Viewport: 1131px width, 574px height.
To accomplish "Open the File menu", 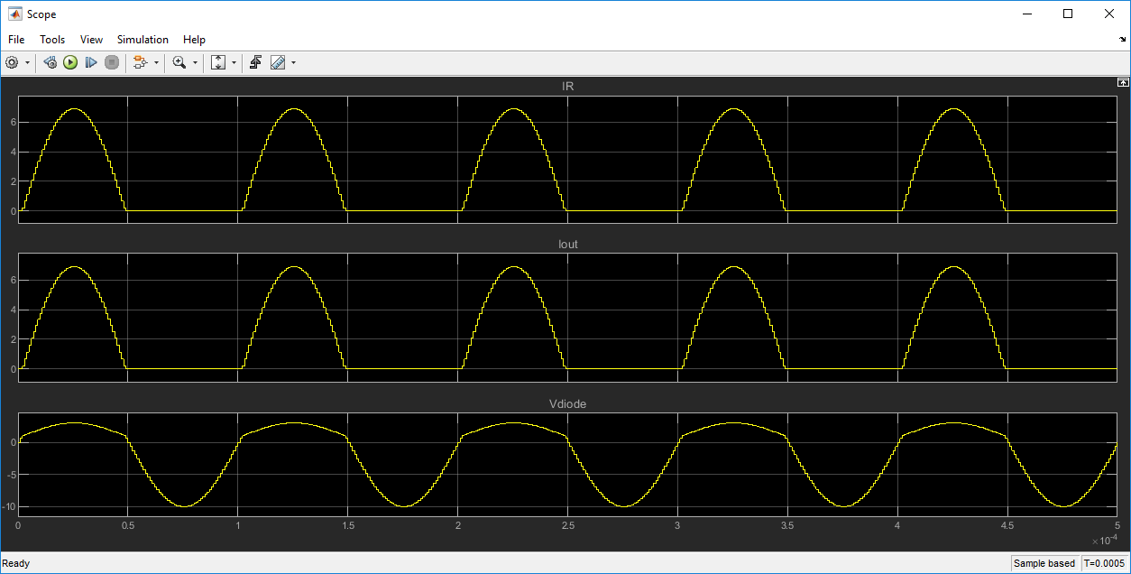I will (x=16, y=40).
